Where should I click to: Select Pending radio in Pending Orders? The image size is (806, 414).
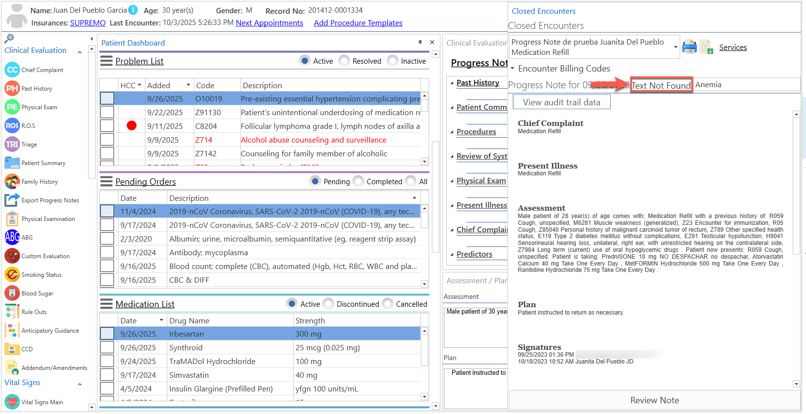tap(316, 181)
